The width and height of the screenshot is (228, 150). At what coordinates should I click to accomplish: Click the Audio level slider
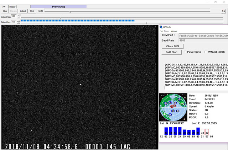pyautogui.click(x=70, y=11)
